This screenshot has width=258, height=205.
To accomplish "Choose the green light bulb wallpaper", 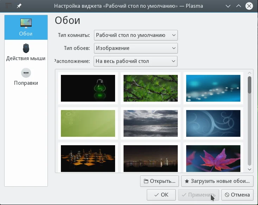I will [x=88, y=88].
